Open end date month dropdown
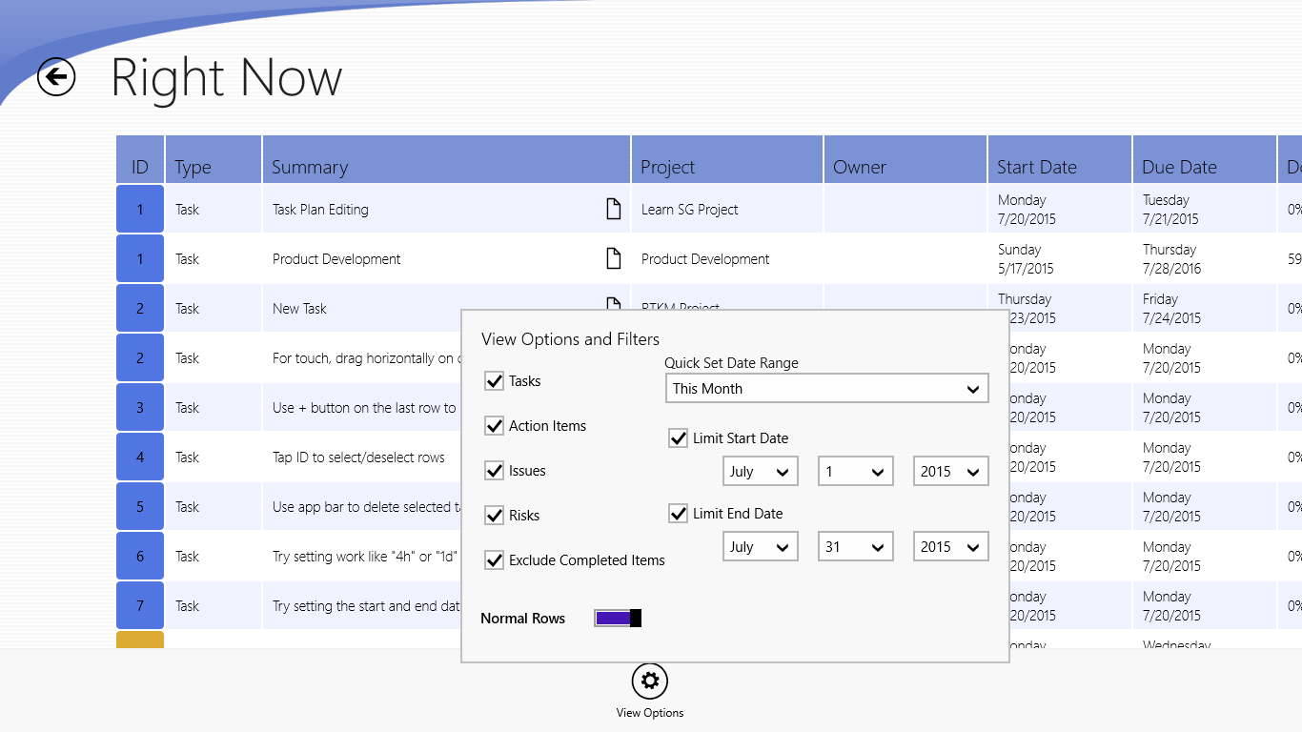1302x732 pixels. point(760,547)
